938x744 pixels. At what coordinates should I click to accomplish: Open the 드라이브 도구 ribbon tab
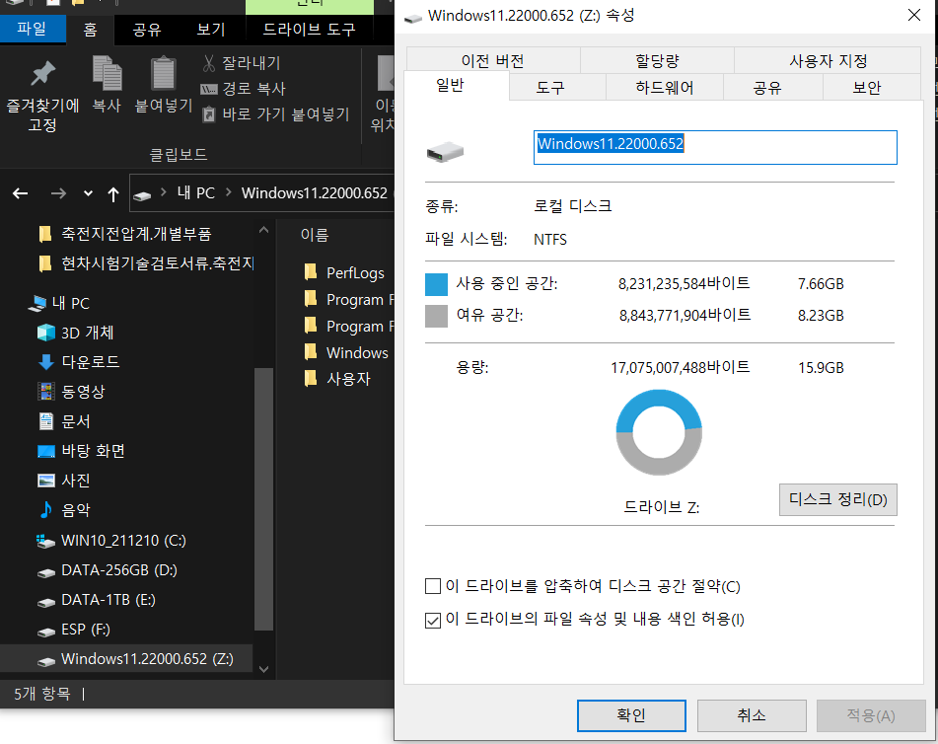click(x=310, y=30)
